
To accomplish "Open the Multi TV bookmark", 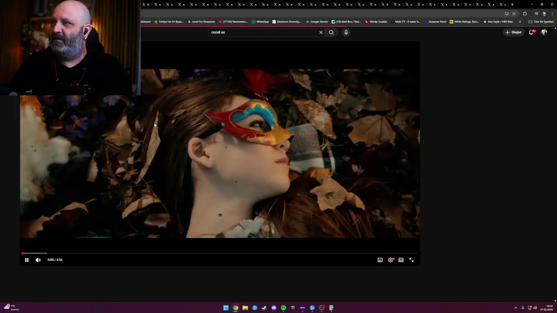I will (406, 22).
